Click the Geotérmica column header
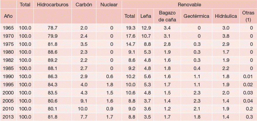 [x=196, y=16]
